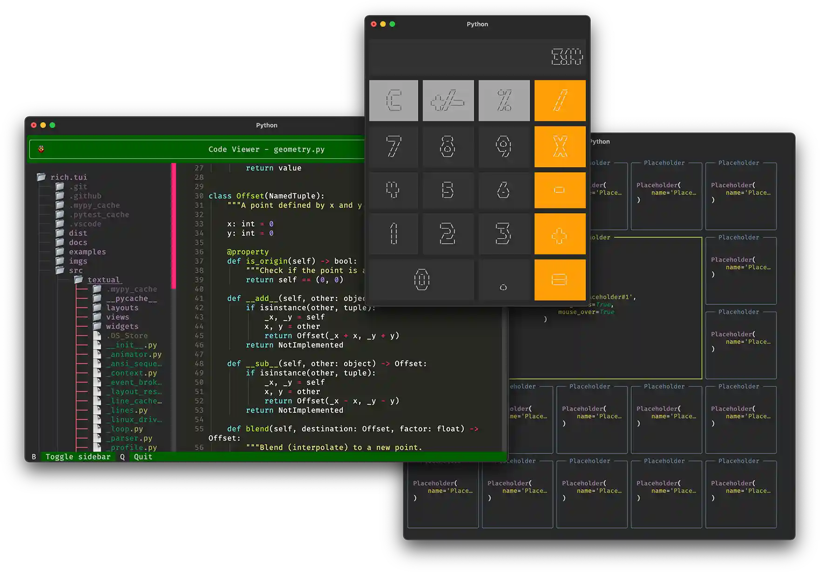Click the folder icon next to docs
The width and height of the screenshot is (820, 572).
61,242
